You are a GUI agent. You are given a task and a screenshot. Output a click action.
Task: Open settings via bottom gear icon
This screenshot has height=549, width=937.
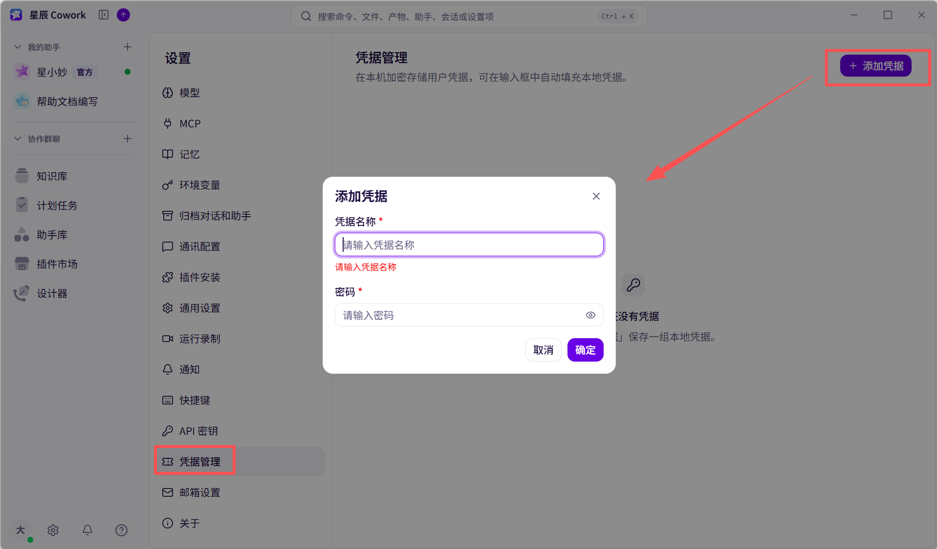[53, 530]
